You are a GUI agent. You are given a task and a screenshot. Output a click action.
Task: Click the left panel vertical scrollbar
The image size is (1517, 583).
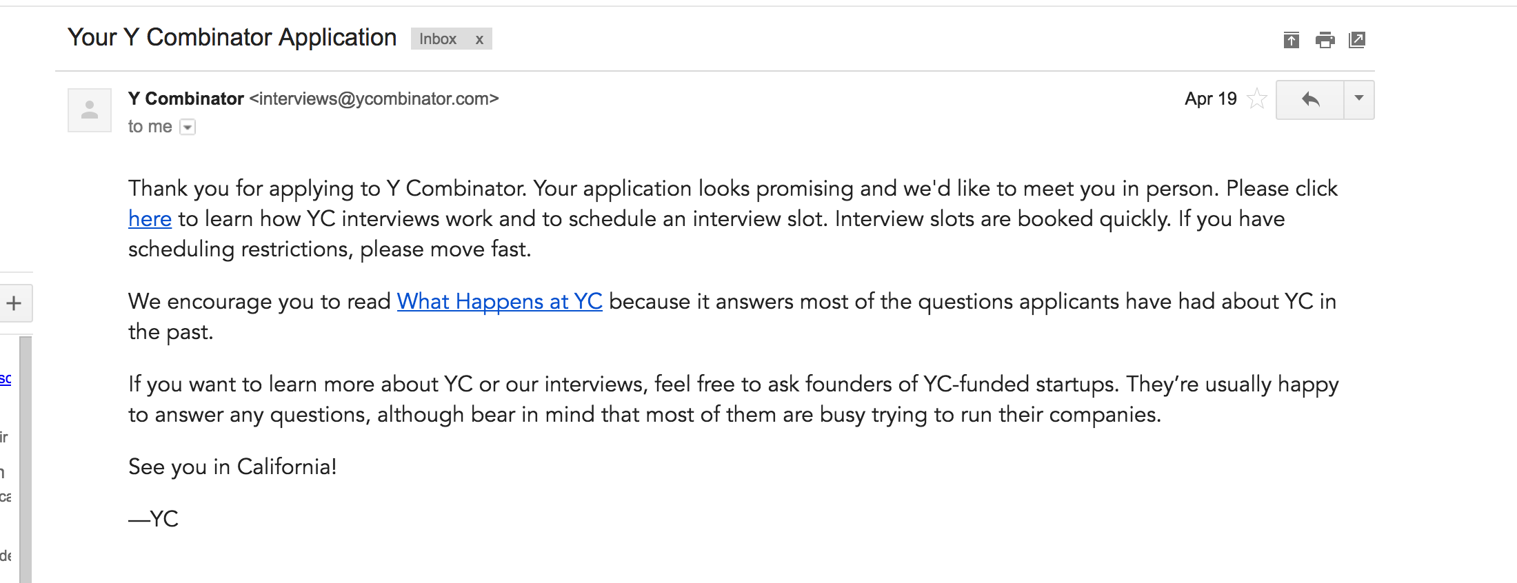coord(26,460)
